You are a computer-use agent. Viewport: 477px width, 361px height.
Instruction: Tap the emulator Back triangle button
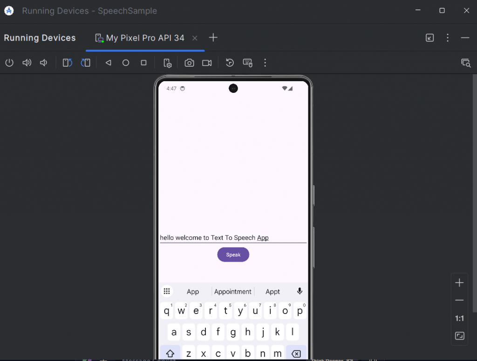108,63
